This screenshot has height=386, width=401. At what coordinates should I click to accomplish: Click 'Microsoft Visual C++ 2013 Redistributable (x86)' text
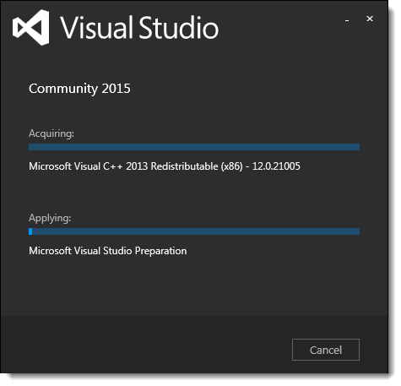coord(136,166)
